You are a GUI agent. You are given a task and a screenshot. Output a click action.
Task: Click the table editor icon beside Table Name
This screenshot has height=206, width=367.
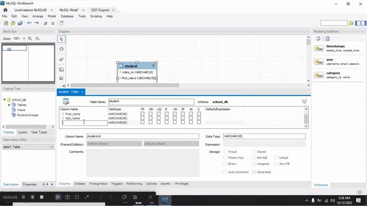[x=67, y=102]
